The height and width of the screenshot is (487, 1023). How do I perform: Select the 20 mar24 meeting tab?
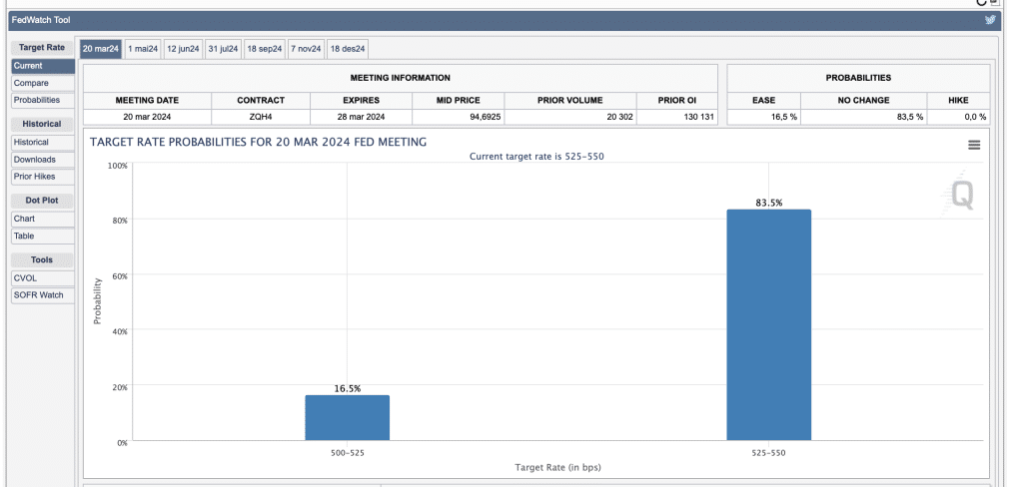tap(101, 49)
